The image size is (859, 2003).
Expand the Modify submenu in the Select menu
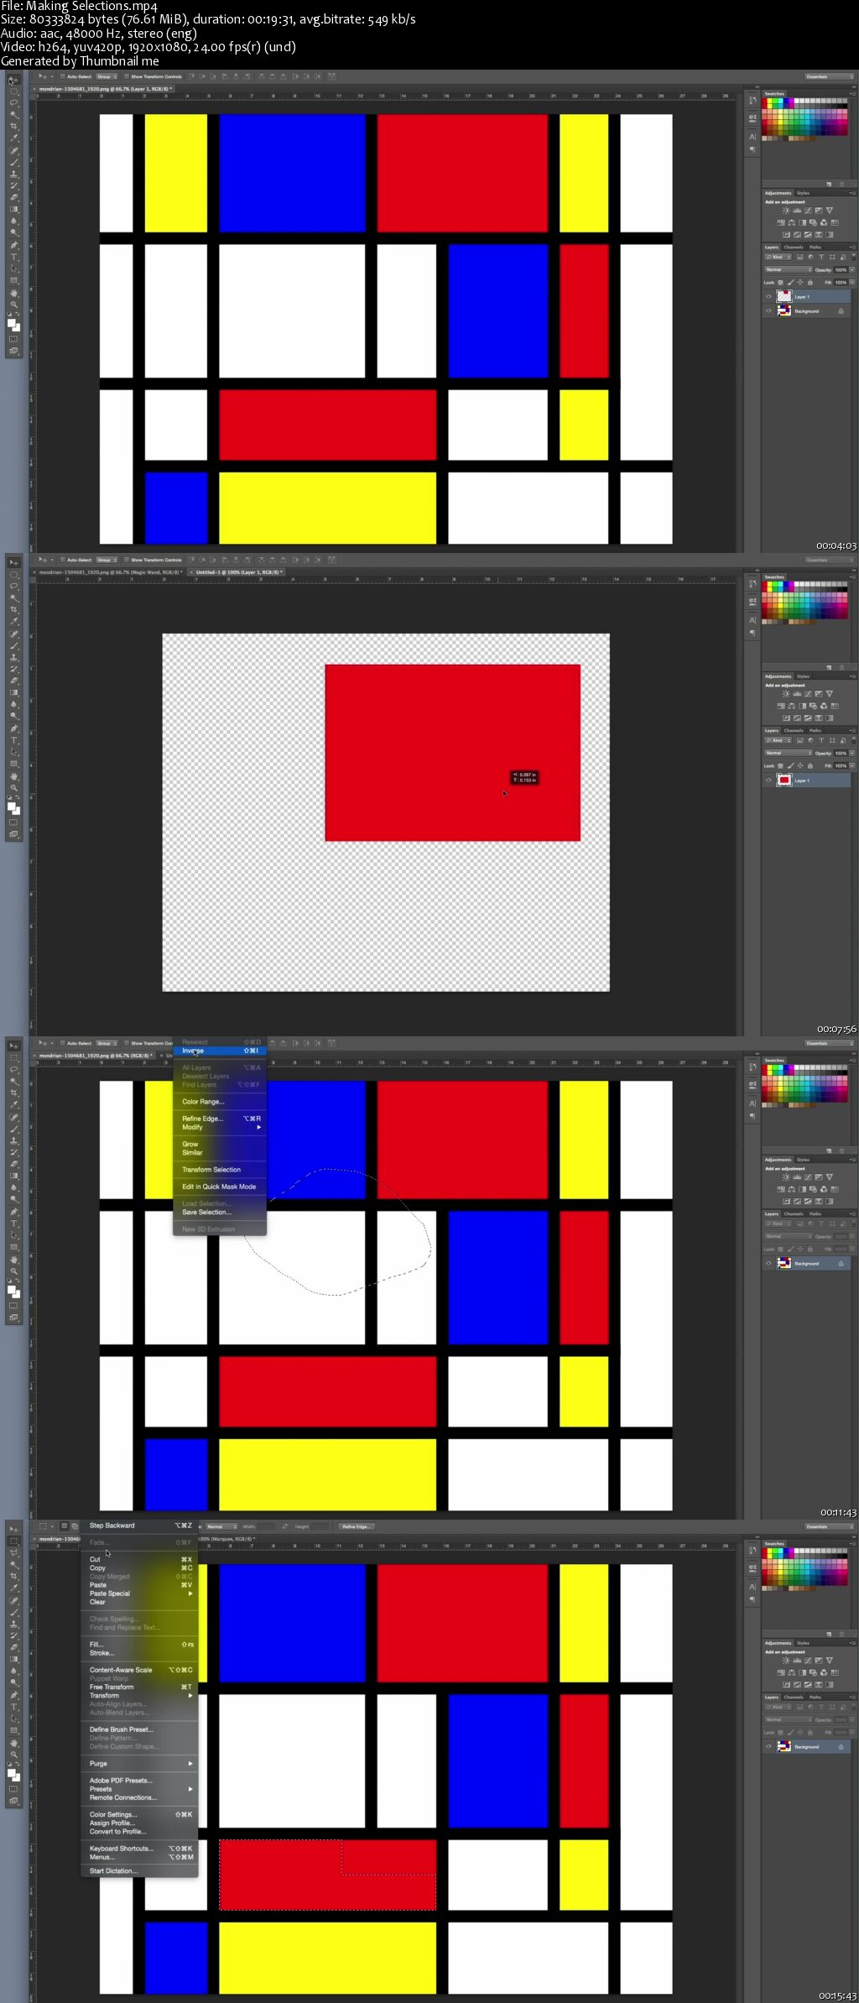coord(221,1127)
